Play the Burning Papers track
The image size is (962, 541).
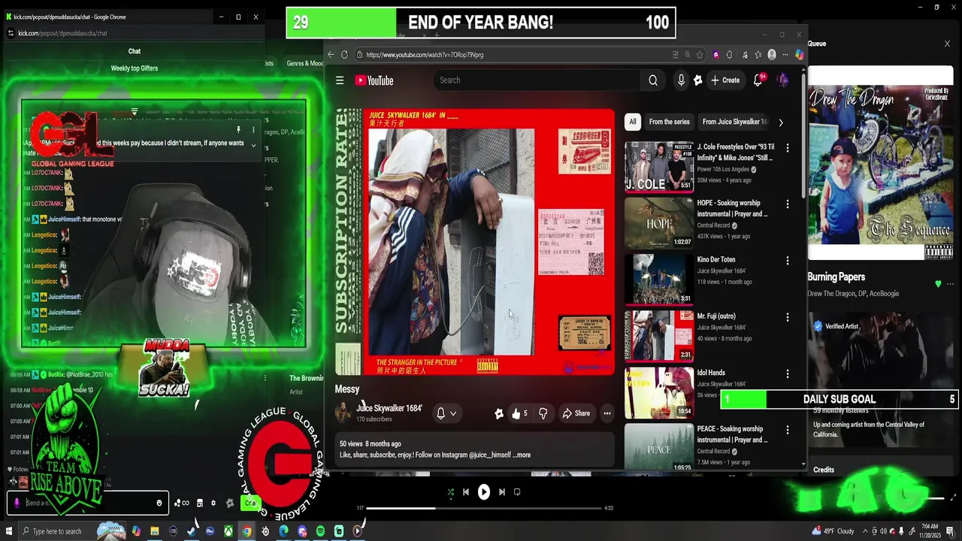484,492
